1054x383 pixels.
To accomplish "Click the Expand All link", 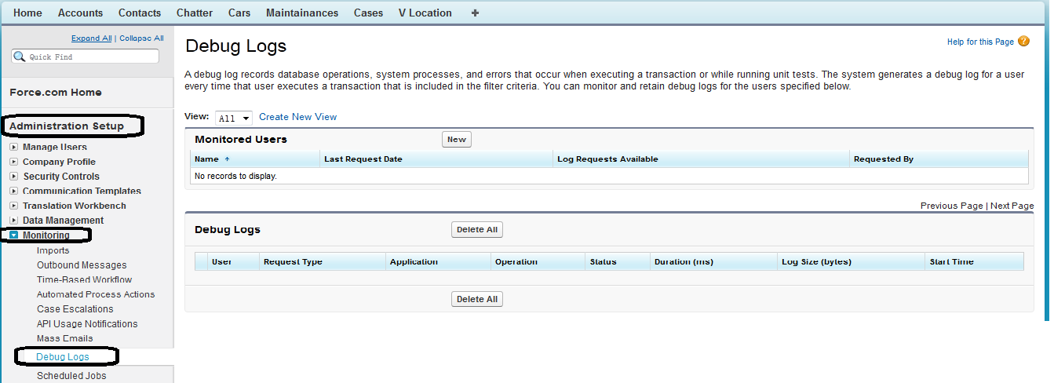I will [92, 38].
